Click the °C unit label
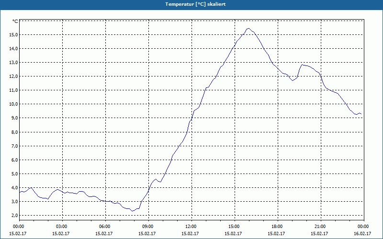This screenshot has height=239, width=383. click(x=15, y=22)
